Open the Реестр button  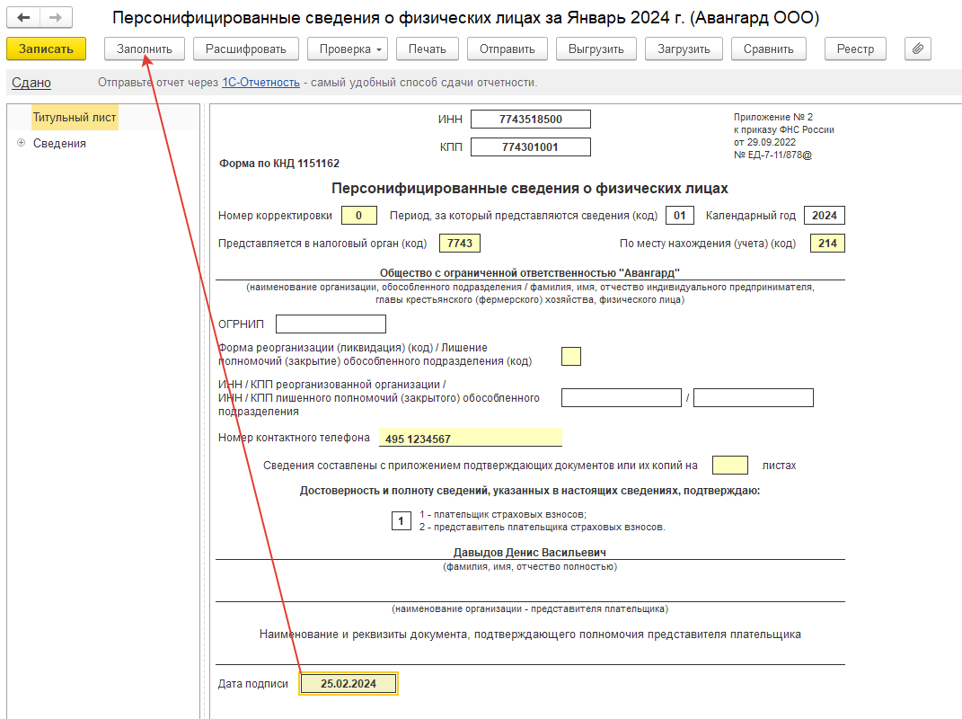(855, 49)
